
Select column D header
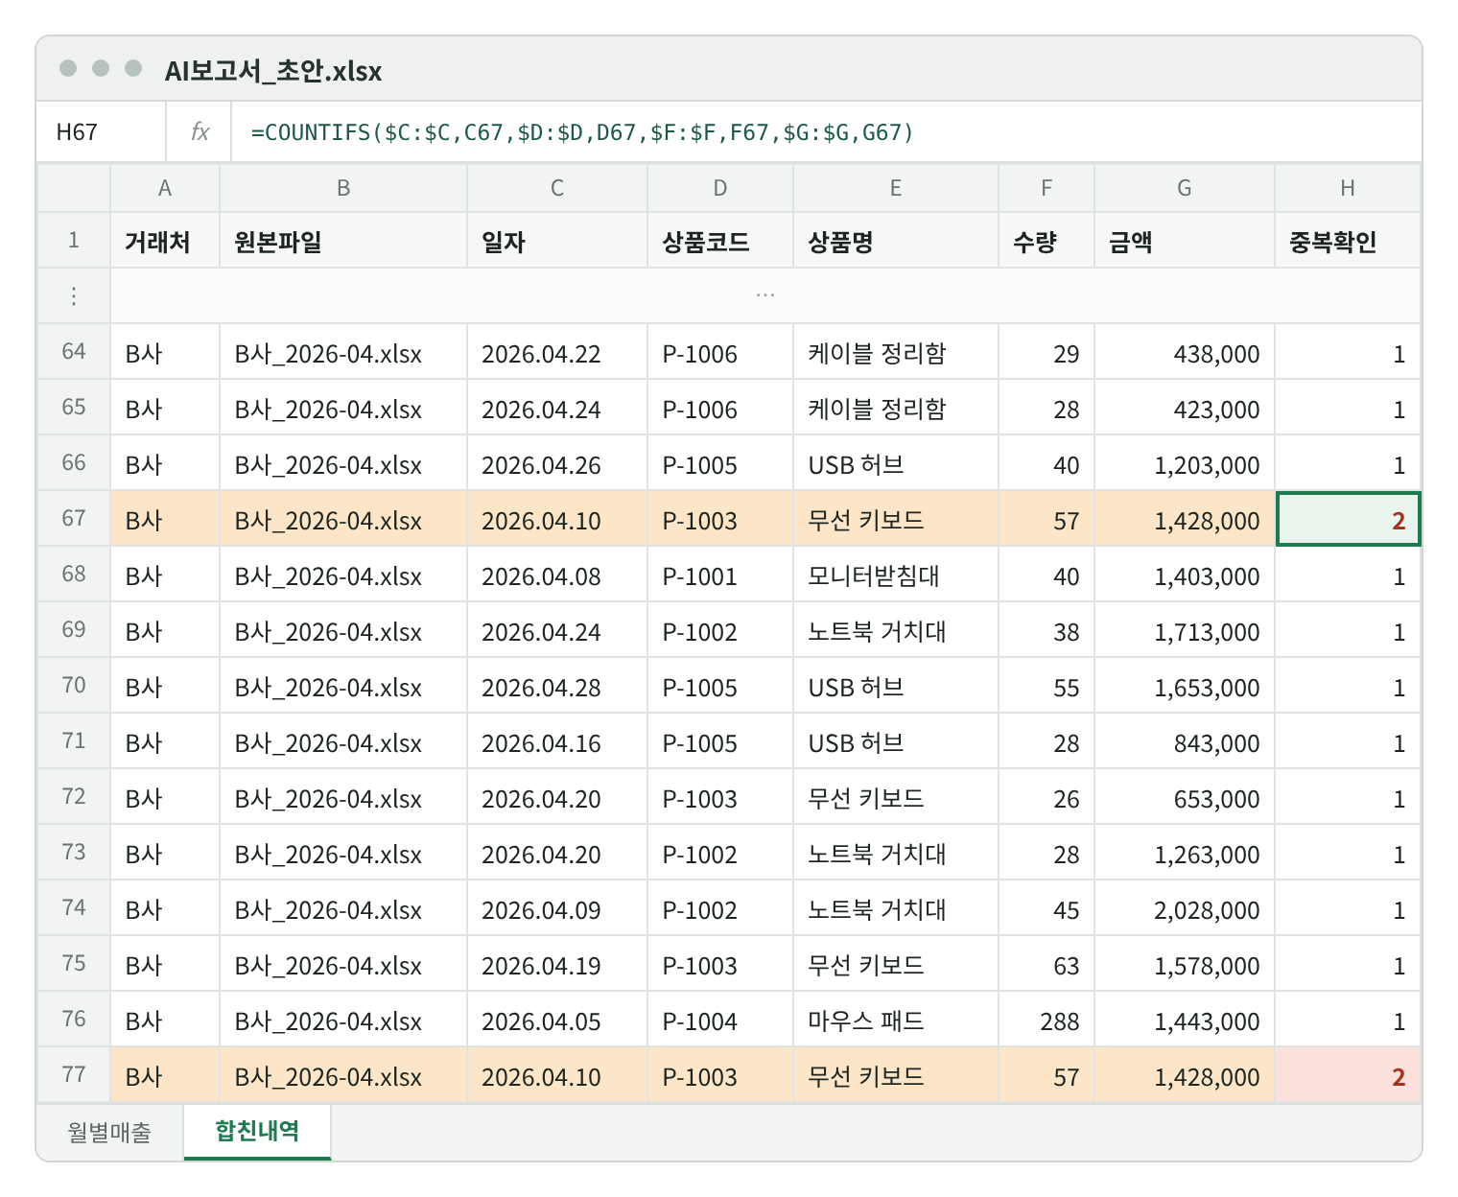720,188
